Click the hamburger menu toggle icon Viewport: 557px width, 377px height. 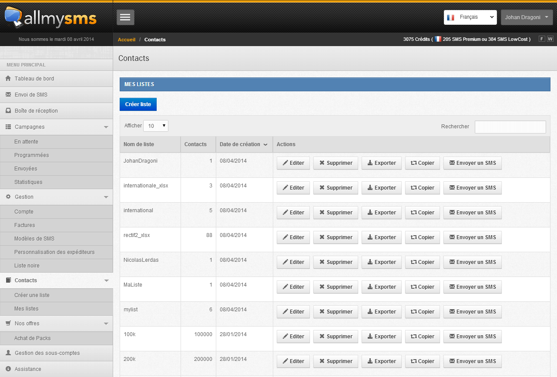coord(125,17)
